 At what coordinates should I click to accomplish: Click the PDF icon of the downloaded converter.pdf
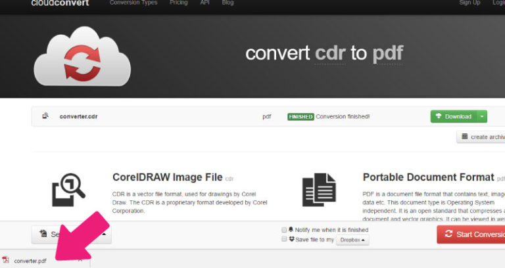click(6, 261)
